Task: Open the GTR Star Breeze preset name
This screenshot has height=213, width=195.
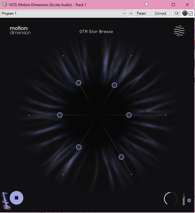Action: coord(96,32)
